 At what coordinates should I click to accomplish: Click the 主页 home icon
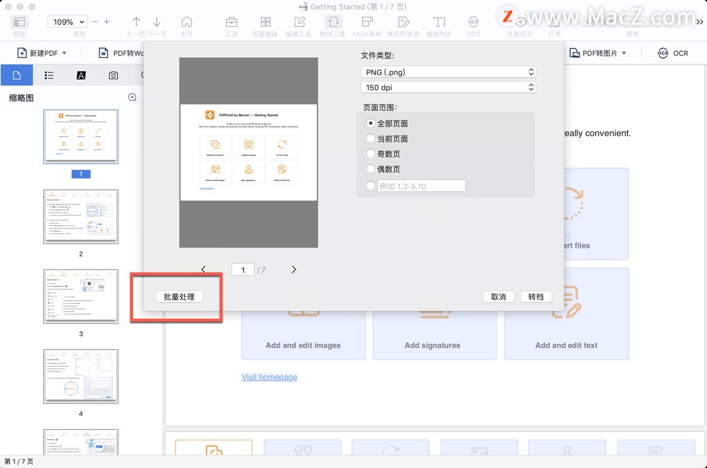point(187,22)
